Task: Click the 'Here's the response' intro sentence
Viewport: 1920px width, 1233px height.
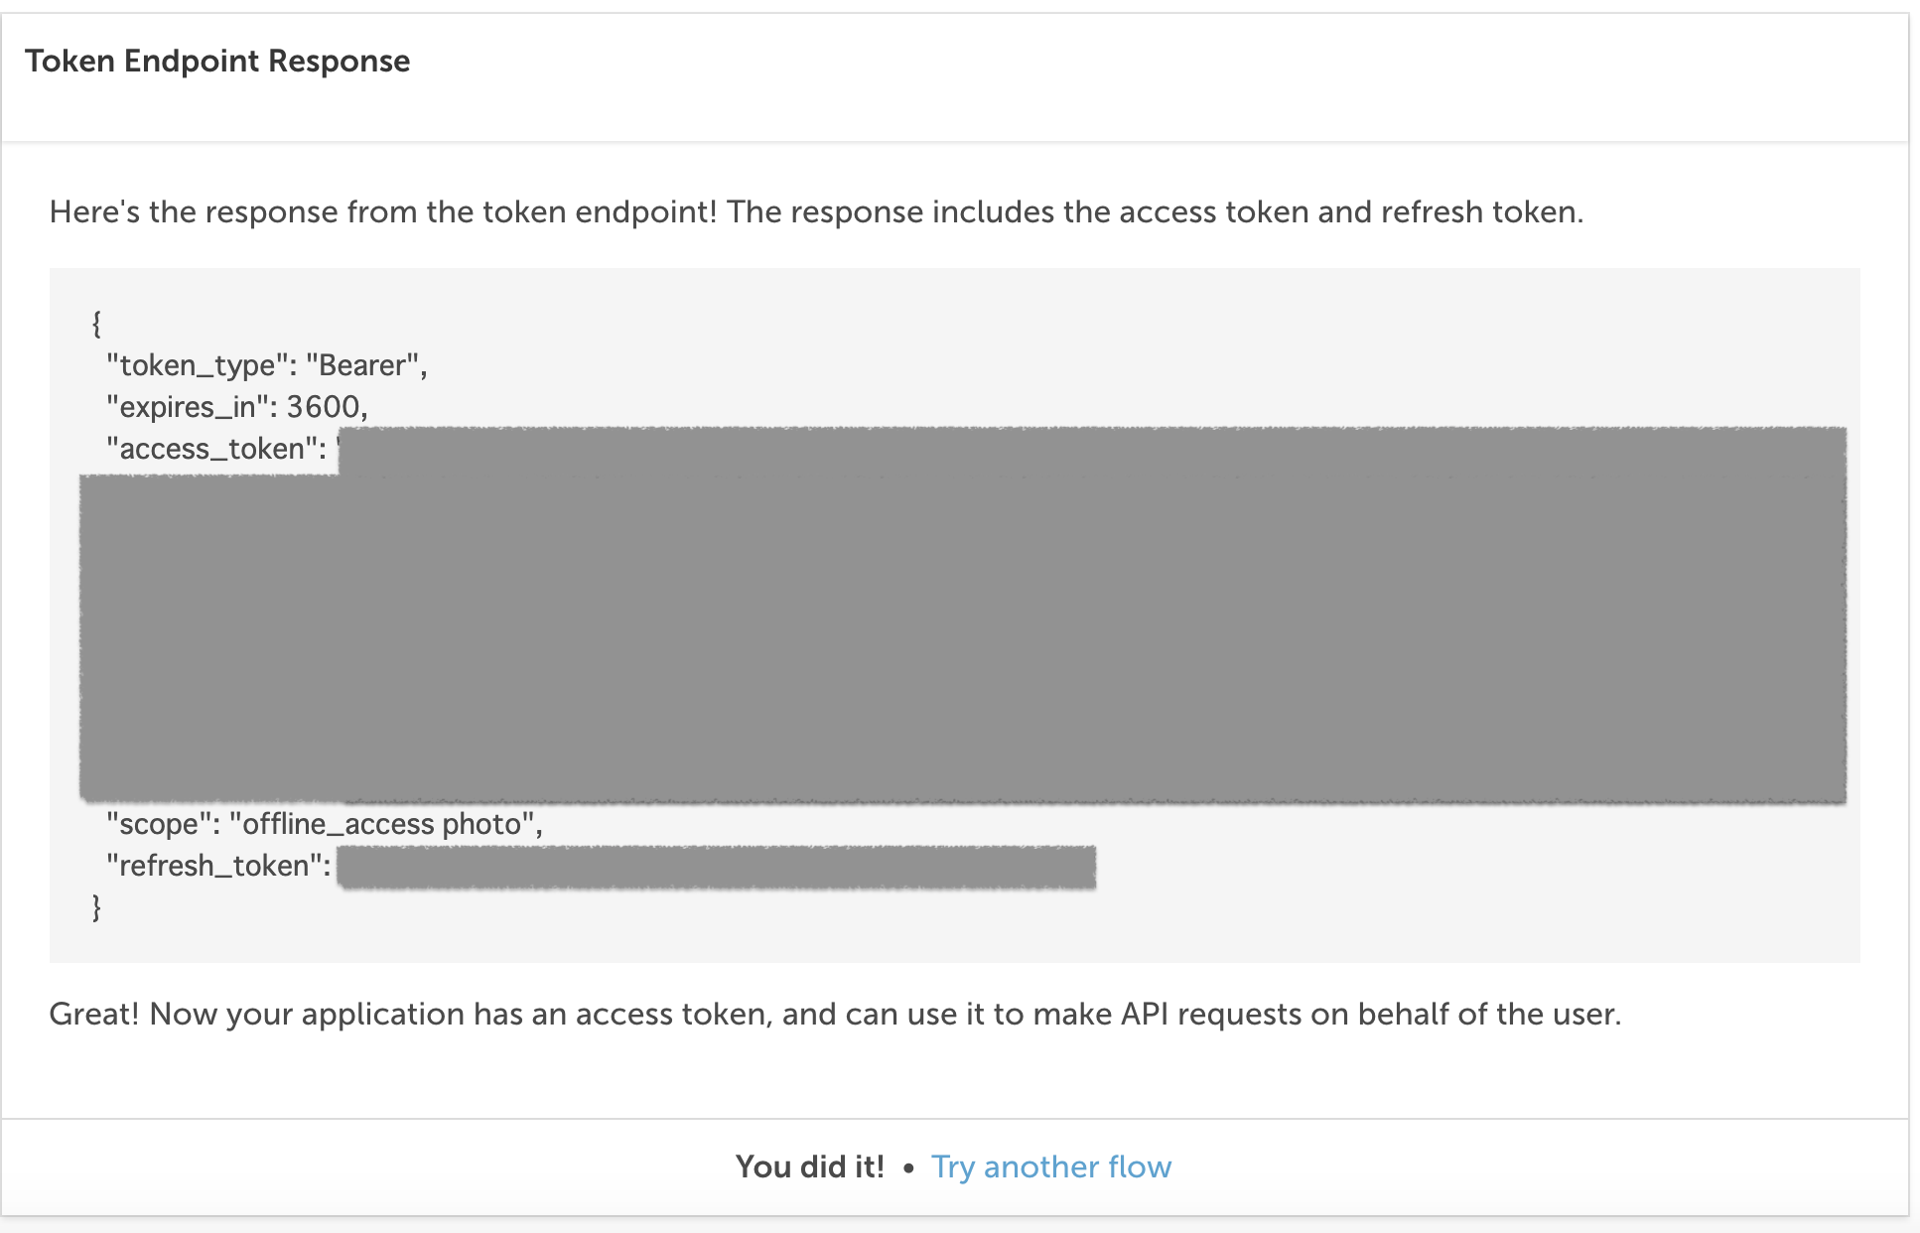Action: 816,211
